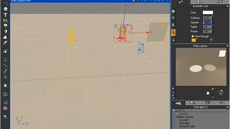Expand the Main camera tree node
Image resolution: width=230 pixels, height=129 pixels.
[x=174, y=117]
